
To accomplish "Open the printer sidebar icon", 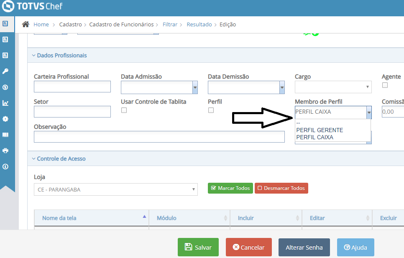I will pos(5,151).
